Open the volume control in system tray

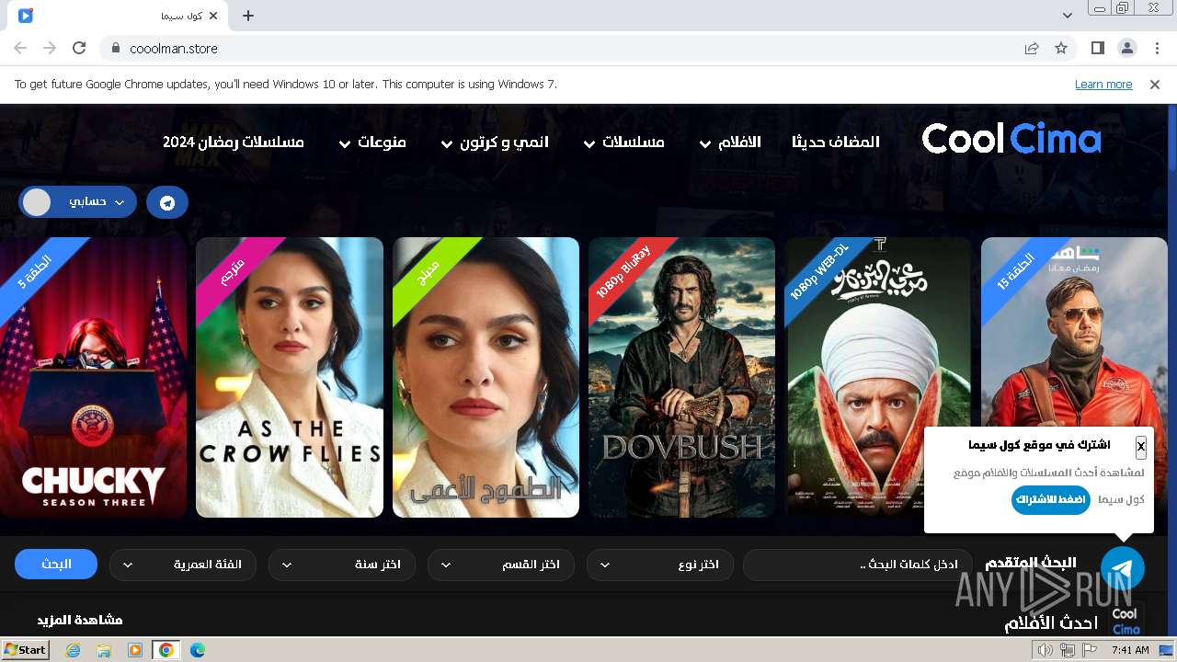click(1046, 650)
